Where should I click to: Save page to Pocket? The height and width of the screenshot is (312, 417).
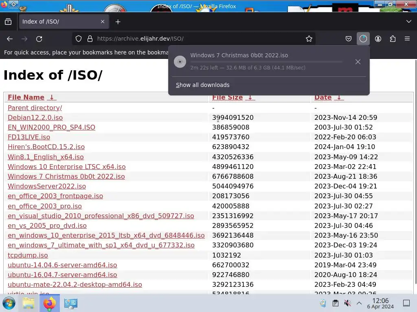tap(349, 39)
